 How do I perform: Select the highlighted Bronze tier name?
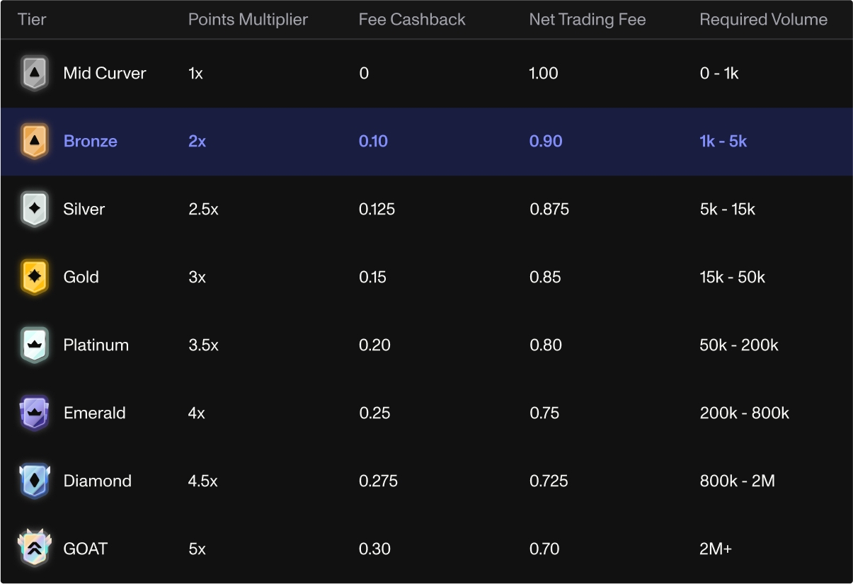click(x=91, y=142)
